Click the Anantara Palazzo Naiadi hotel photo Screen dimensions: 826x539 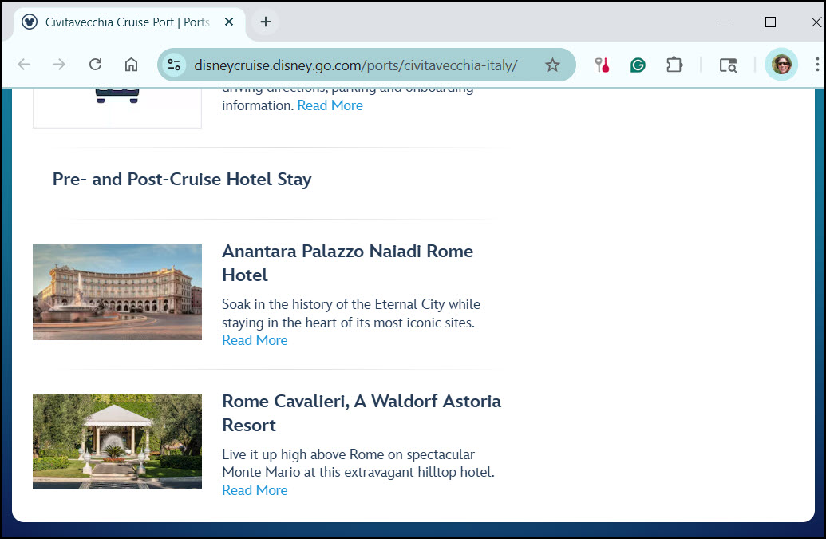click(x=117, y=292)
